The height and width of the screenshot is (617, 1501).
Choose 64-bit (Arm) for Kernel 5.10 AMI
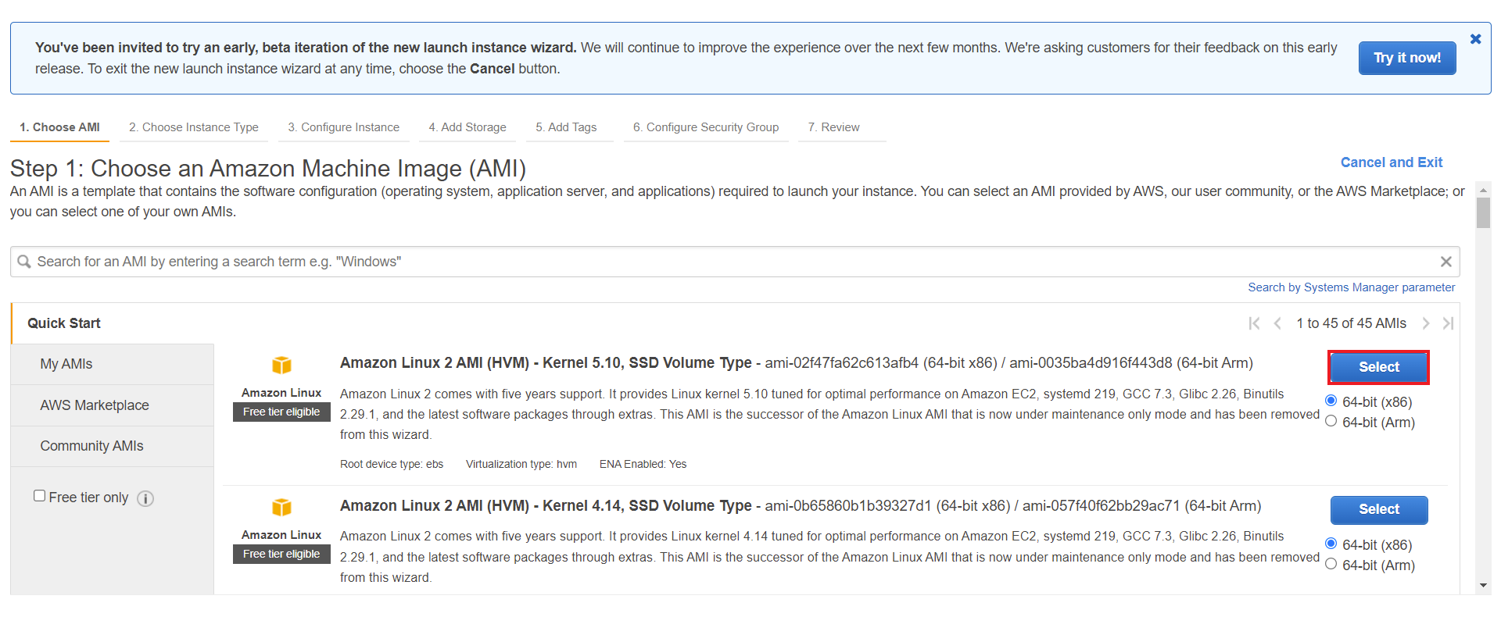click(1331, 421)
